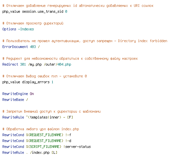Click the 403 error code
The height and width of the screenshot is (158, 170).
tap(33, 47)
